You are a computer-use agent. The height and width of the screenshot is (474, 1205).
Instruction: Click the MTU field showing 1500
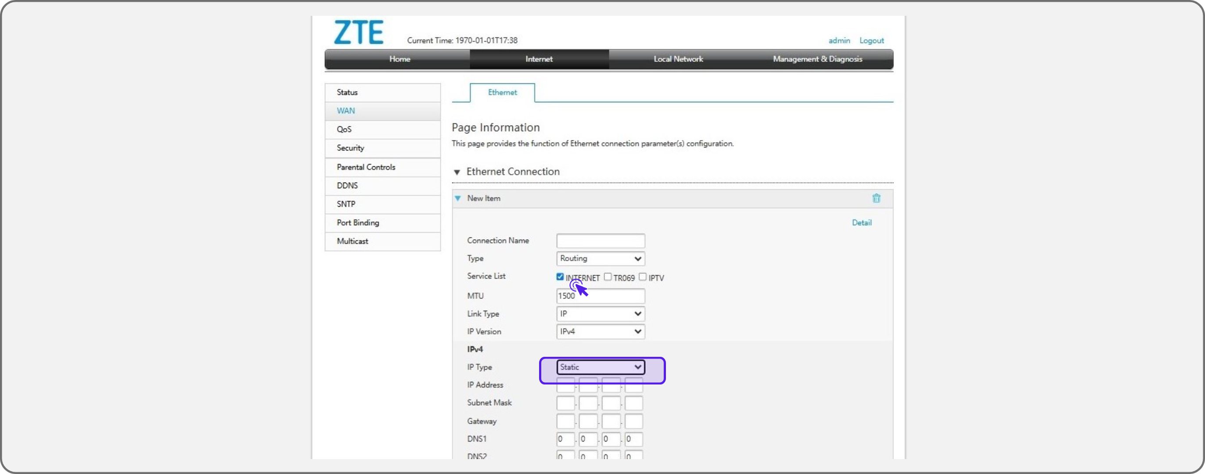pyautogui.click(x=600, y=295)
